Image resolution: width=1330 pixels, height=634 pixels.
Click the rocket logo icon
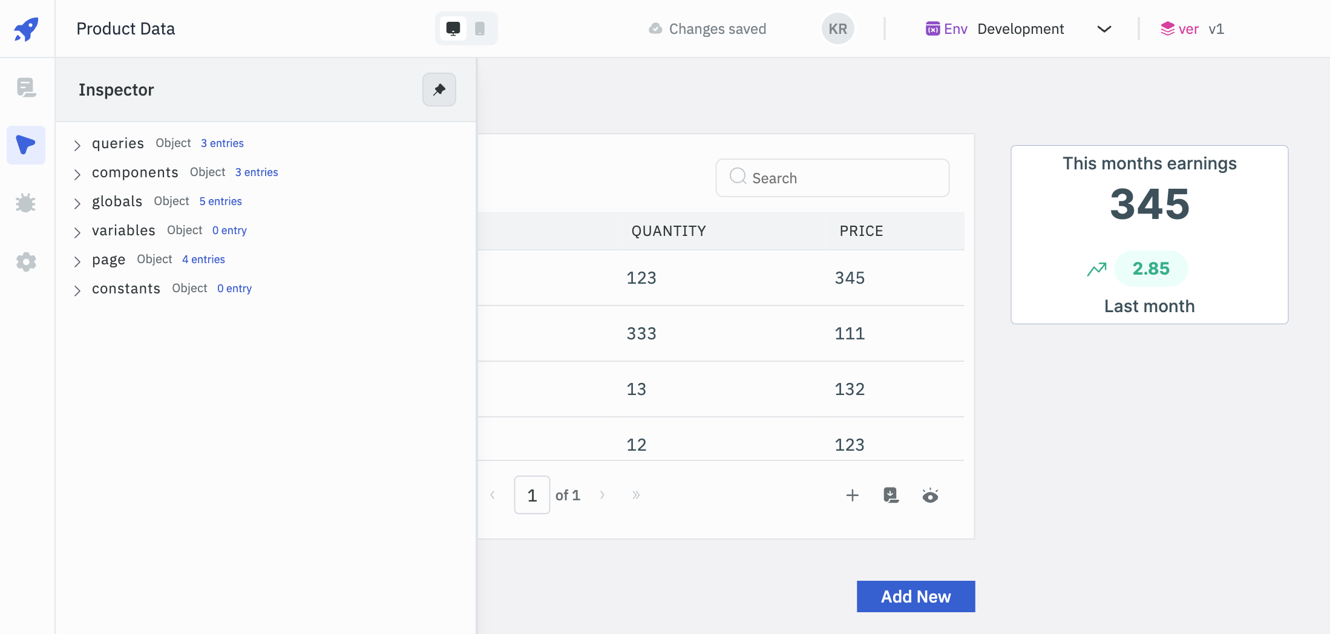click(26, 28)
